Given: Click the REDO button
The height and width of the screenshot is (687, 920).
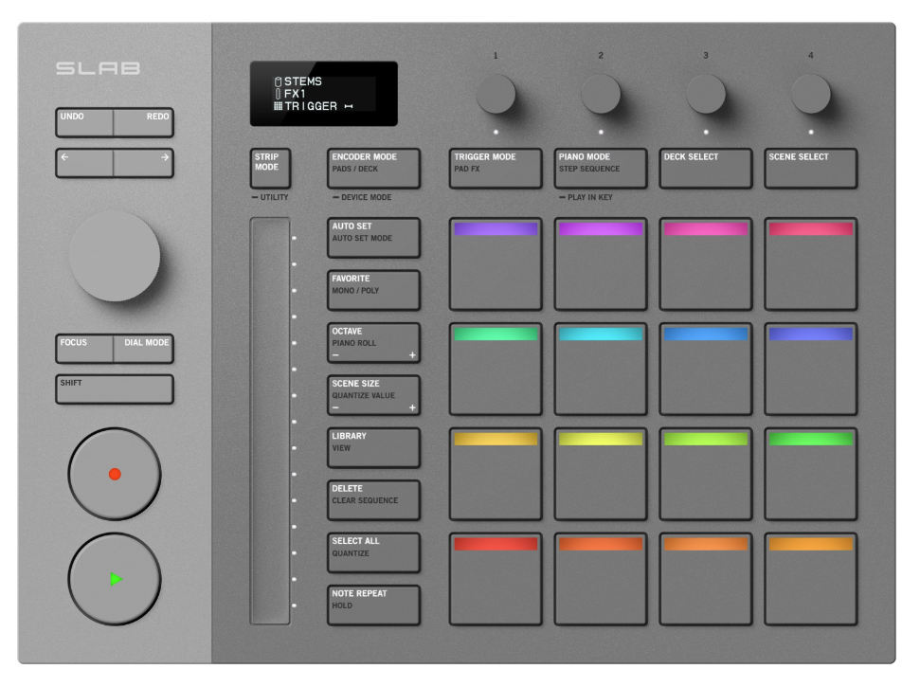Looking at the screenshot, I should point(144,122).
